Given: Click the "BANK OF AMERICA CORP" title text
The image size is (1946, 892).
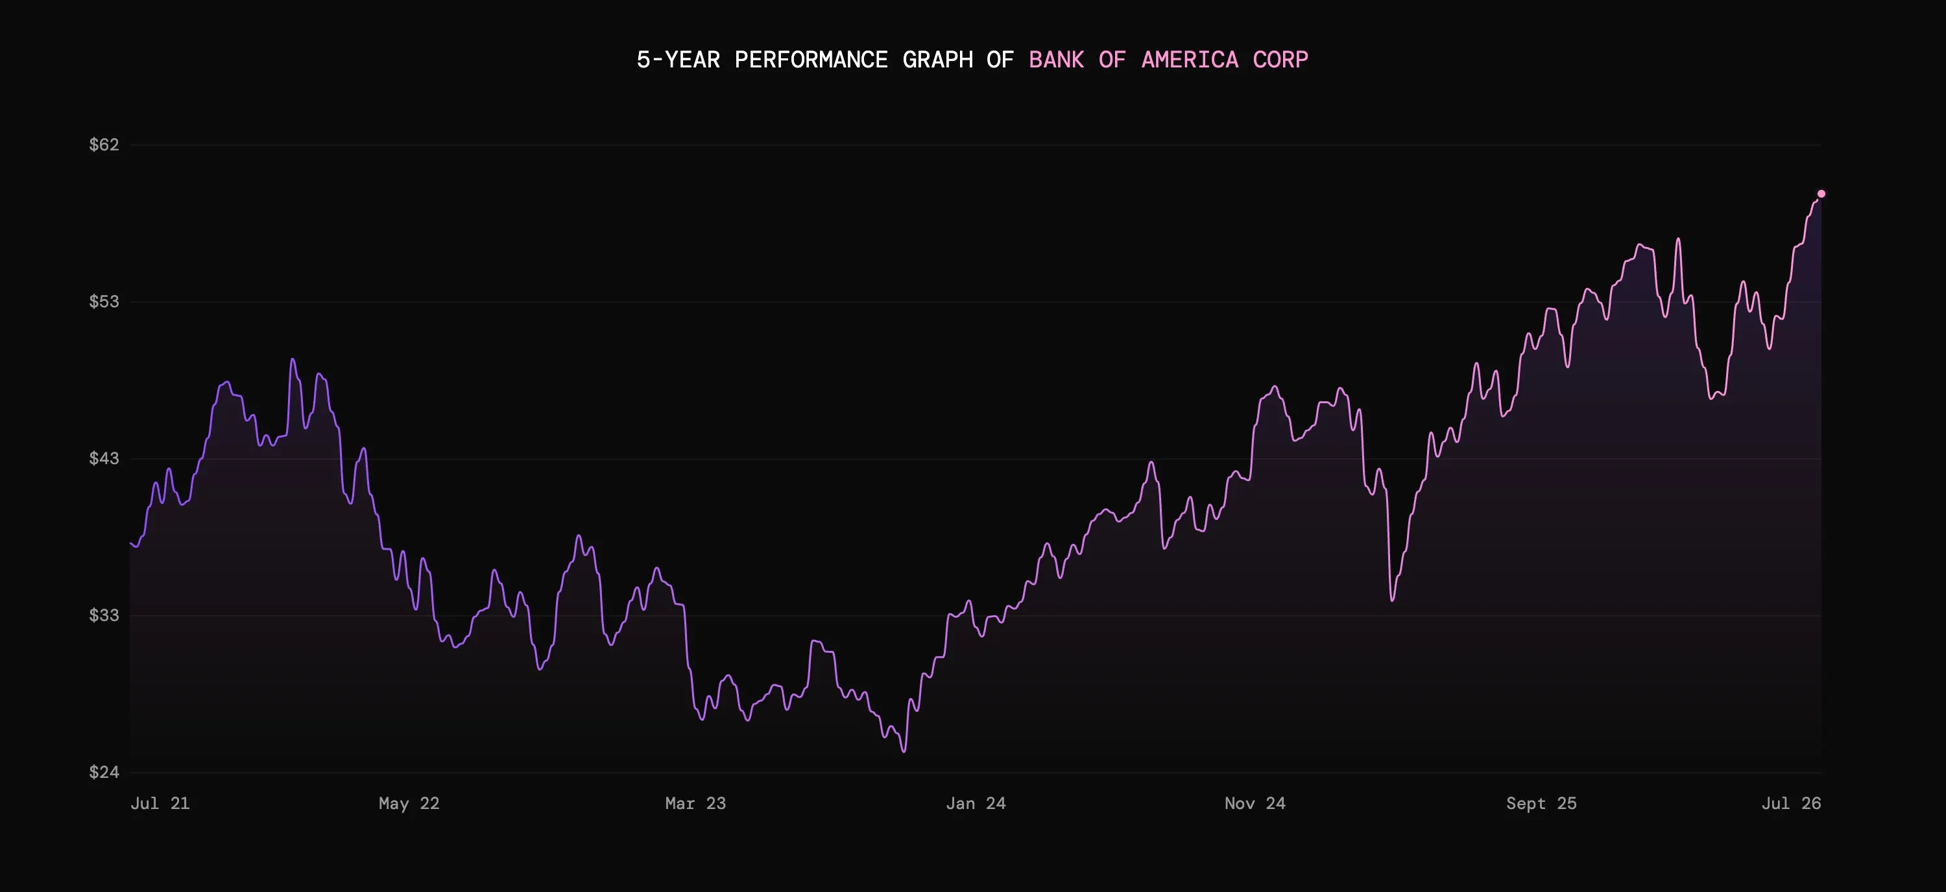Looking at the screenshot, I should coord(1168,60).
